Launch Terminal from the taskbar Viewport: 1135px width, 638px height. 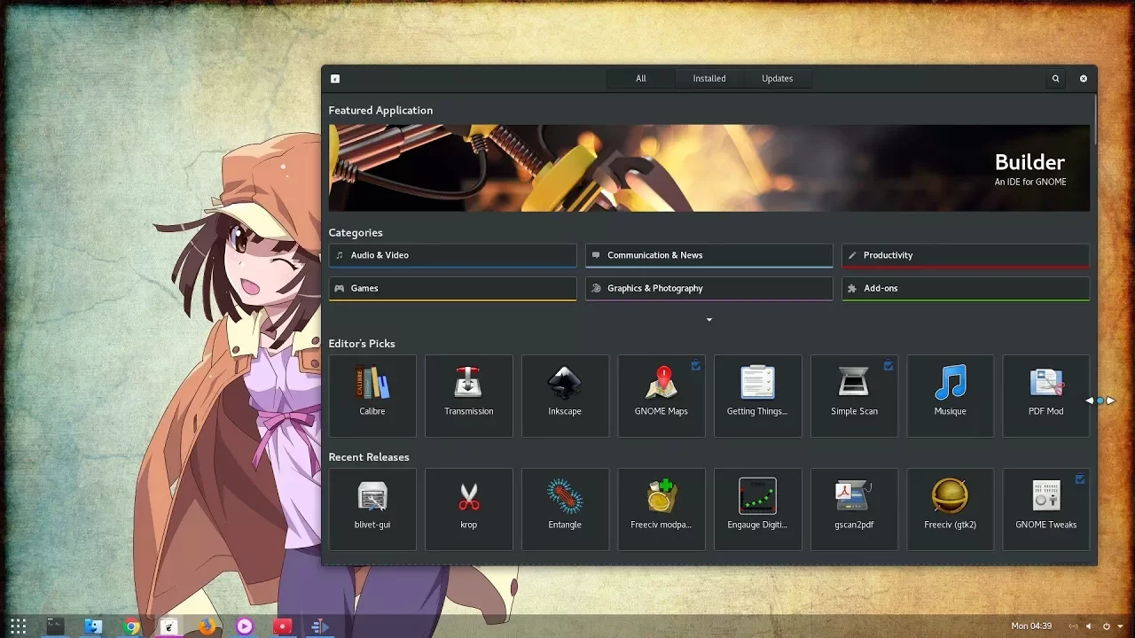coord(55,626)
